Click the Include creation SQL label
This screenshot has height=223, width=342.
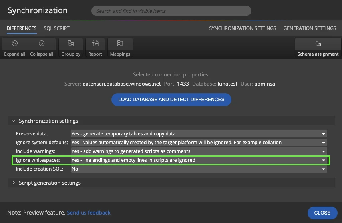click(x=39, y=169)
